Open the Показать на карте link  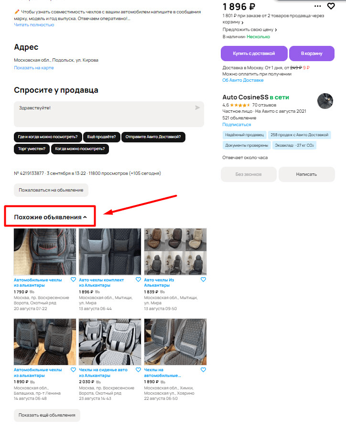pos(34,68)
